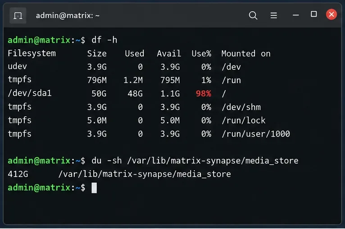Click the 48G used value
Image resolution: width=345 pixels, height=229 pixels.
coord(135,94)
